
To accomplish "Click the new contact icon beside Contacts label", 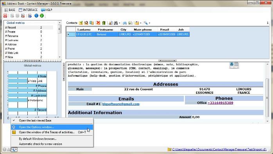I will point(81,23).
